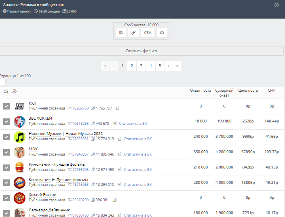Click the project stack icon in header
The height and width of the screenshot is (217, 285).
4,11
